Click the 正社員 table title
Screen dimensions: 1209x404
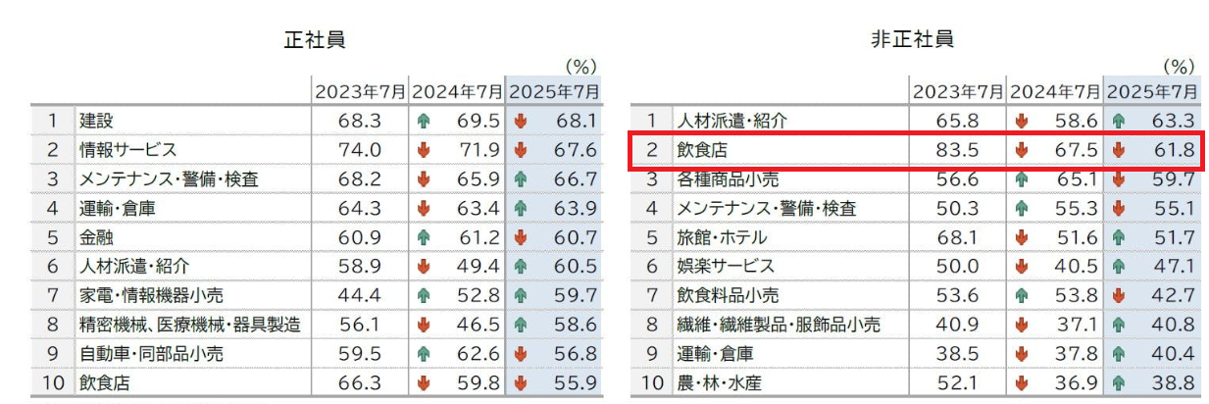[314, 40]
